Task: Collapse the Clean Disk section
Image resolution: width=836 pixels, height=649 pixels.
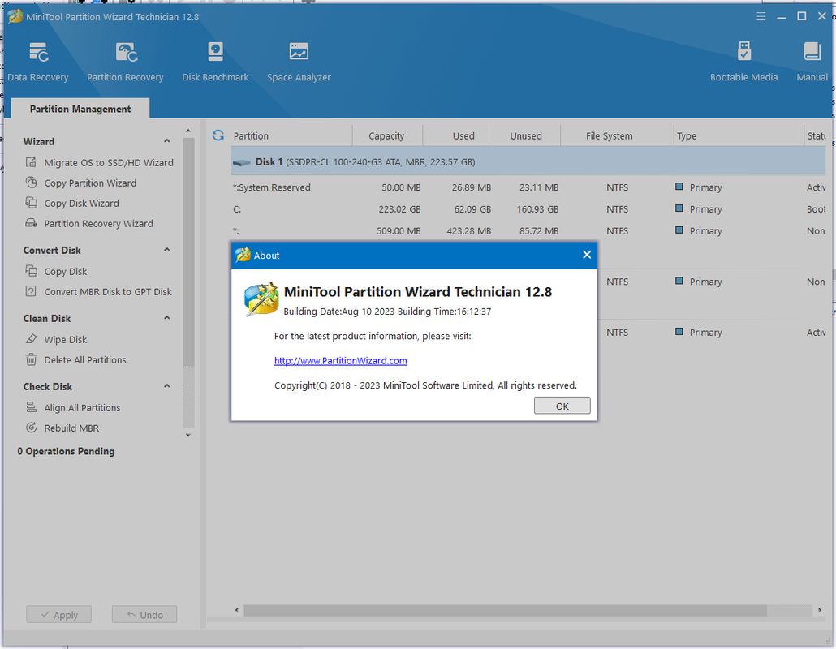Action: 167,318
